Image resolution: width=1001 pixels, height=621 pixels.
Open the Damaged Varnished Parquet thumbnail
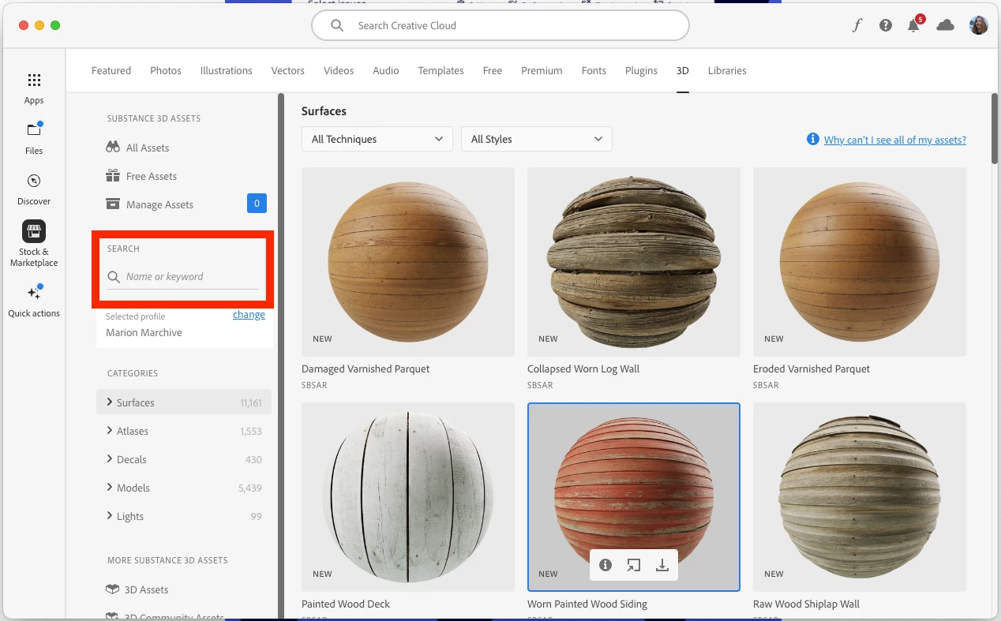click(x=408, y=262)
